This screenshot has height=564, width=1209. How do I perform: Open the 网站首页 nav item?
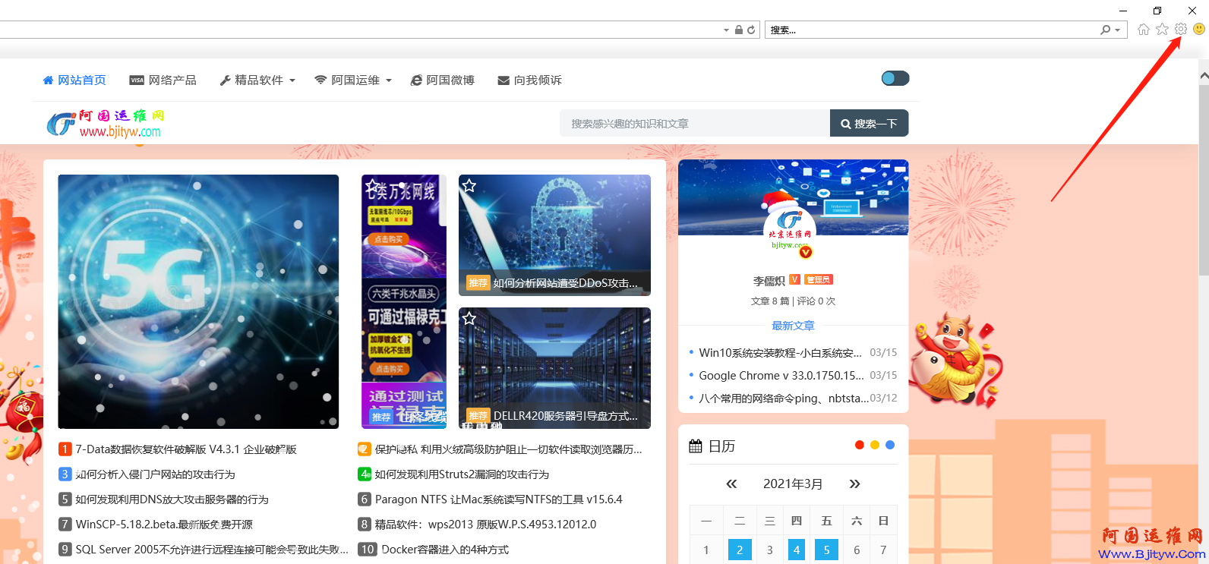[74, 80]
